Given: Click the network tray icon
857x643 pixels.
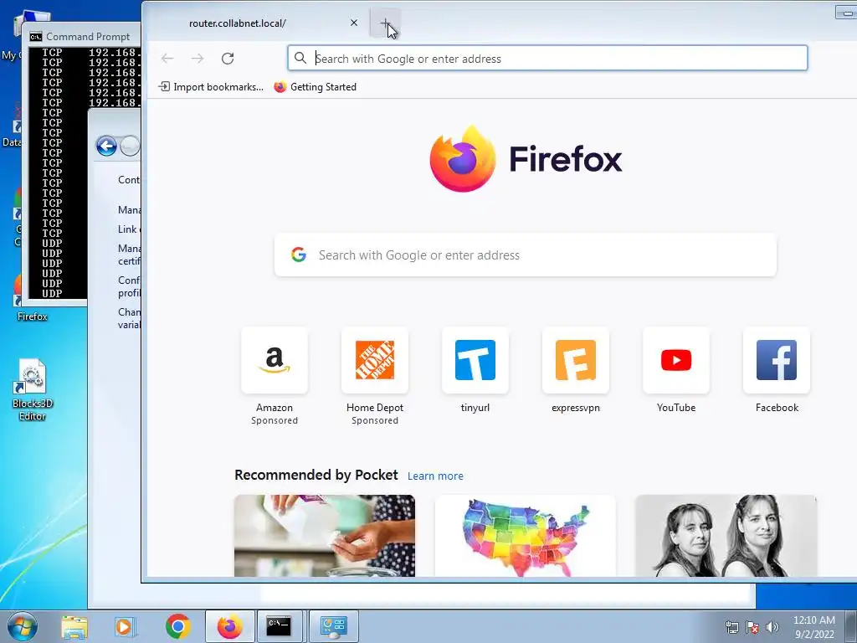Looking at the screenshot, I should click(x=731, y=627).
